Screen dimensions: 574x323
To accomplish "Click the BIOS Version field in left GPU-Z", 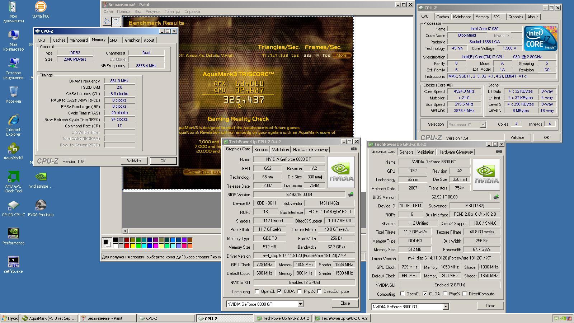I will [x=299, y=195].
